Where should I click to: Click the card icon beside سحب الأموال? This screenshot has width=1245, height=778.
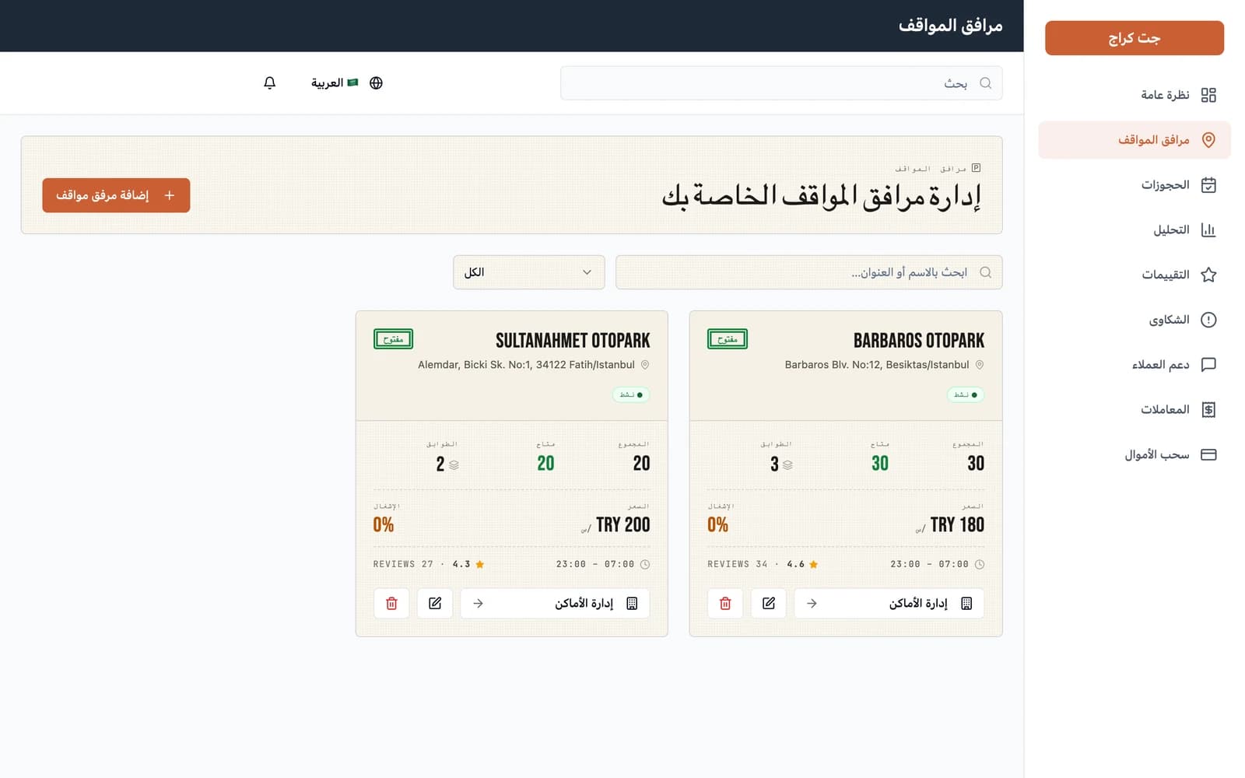1208,454
